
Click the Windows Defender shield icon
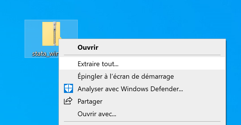pyautogui.click(x=68, y=89)
